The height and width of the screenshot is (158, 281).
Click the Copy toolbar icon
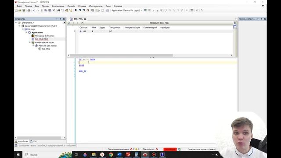tap(46, 11)
